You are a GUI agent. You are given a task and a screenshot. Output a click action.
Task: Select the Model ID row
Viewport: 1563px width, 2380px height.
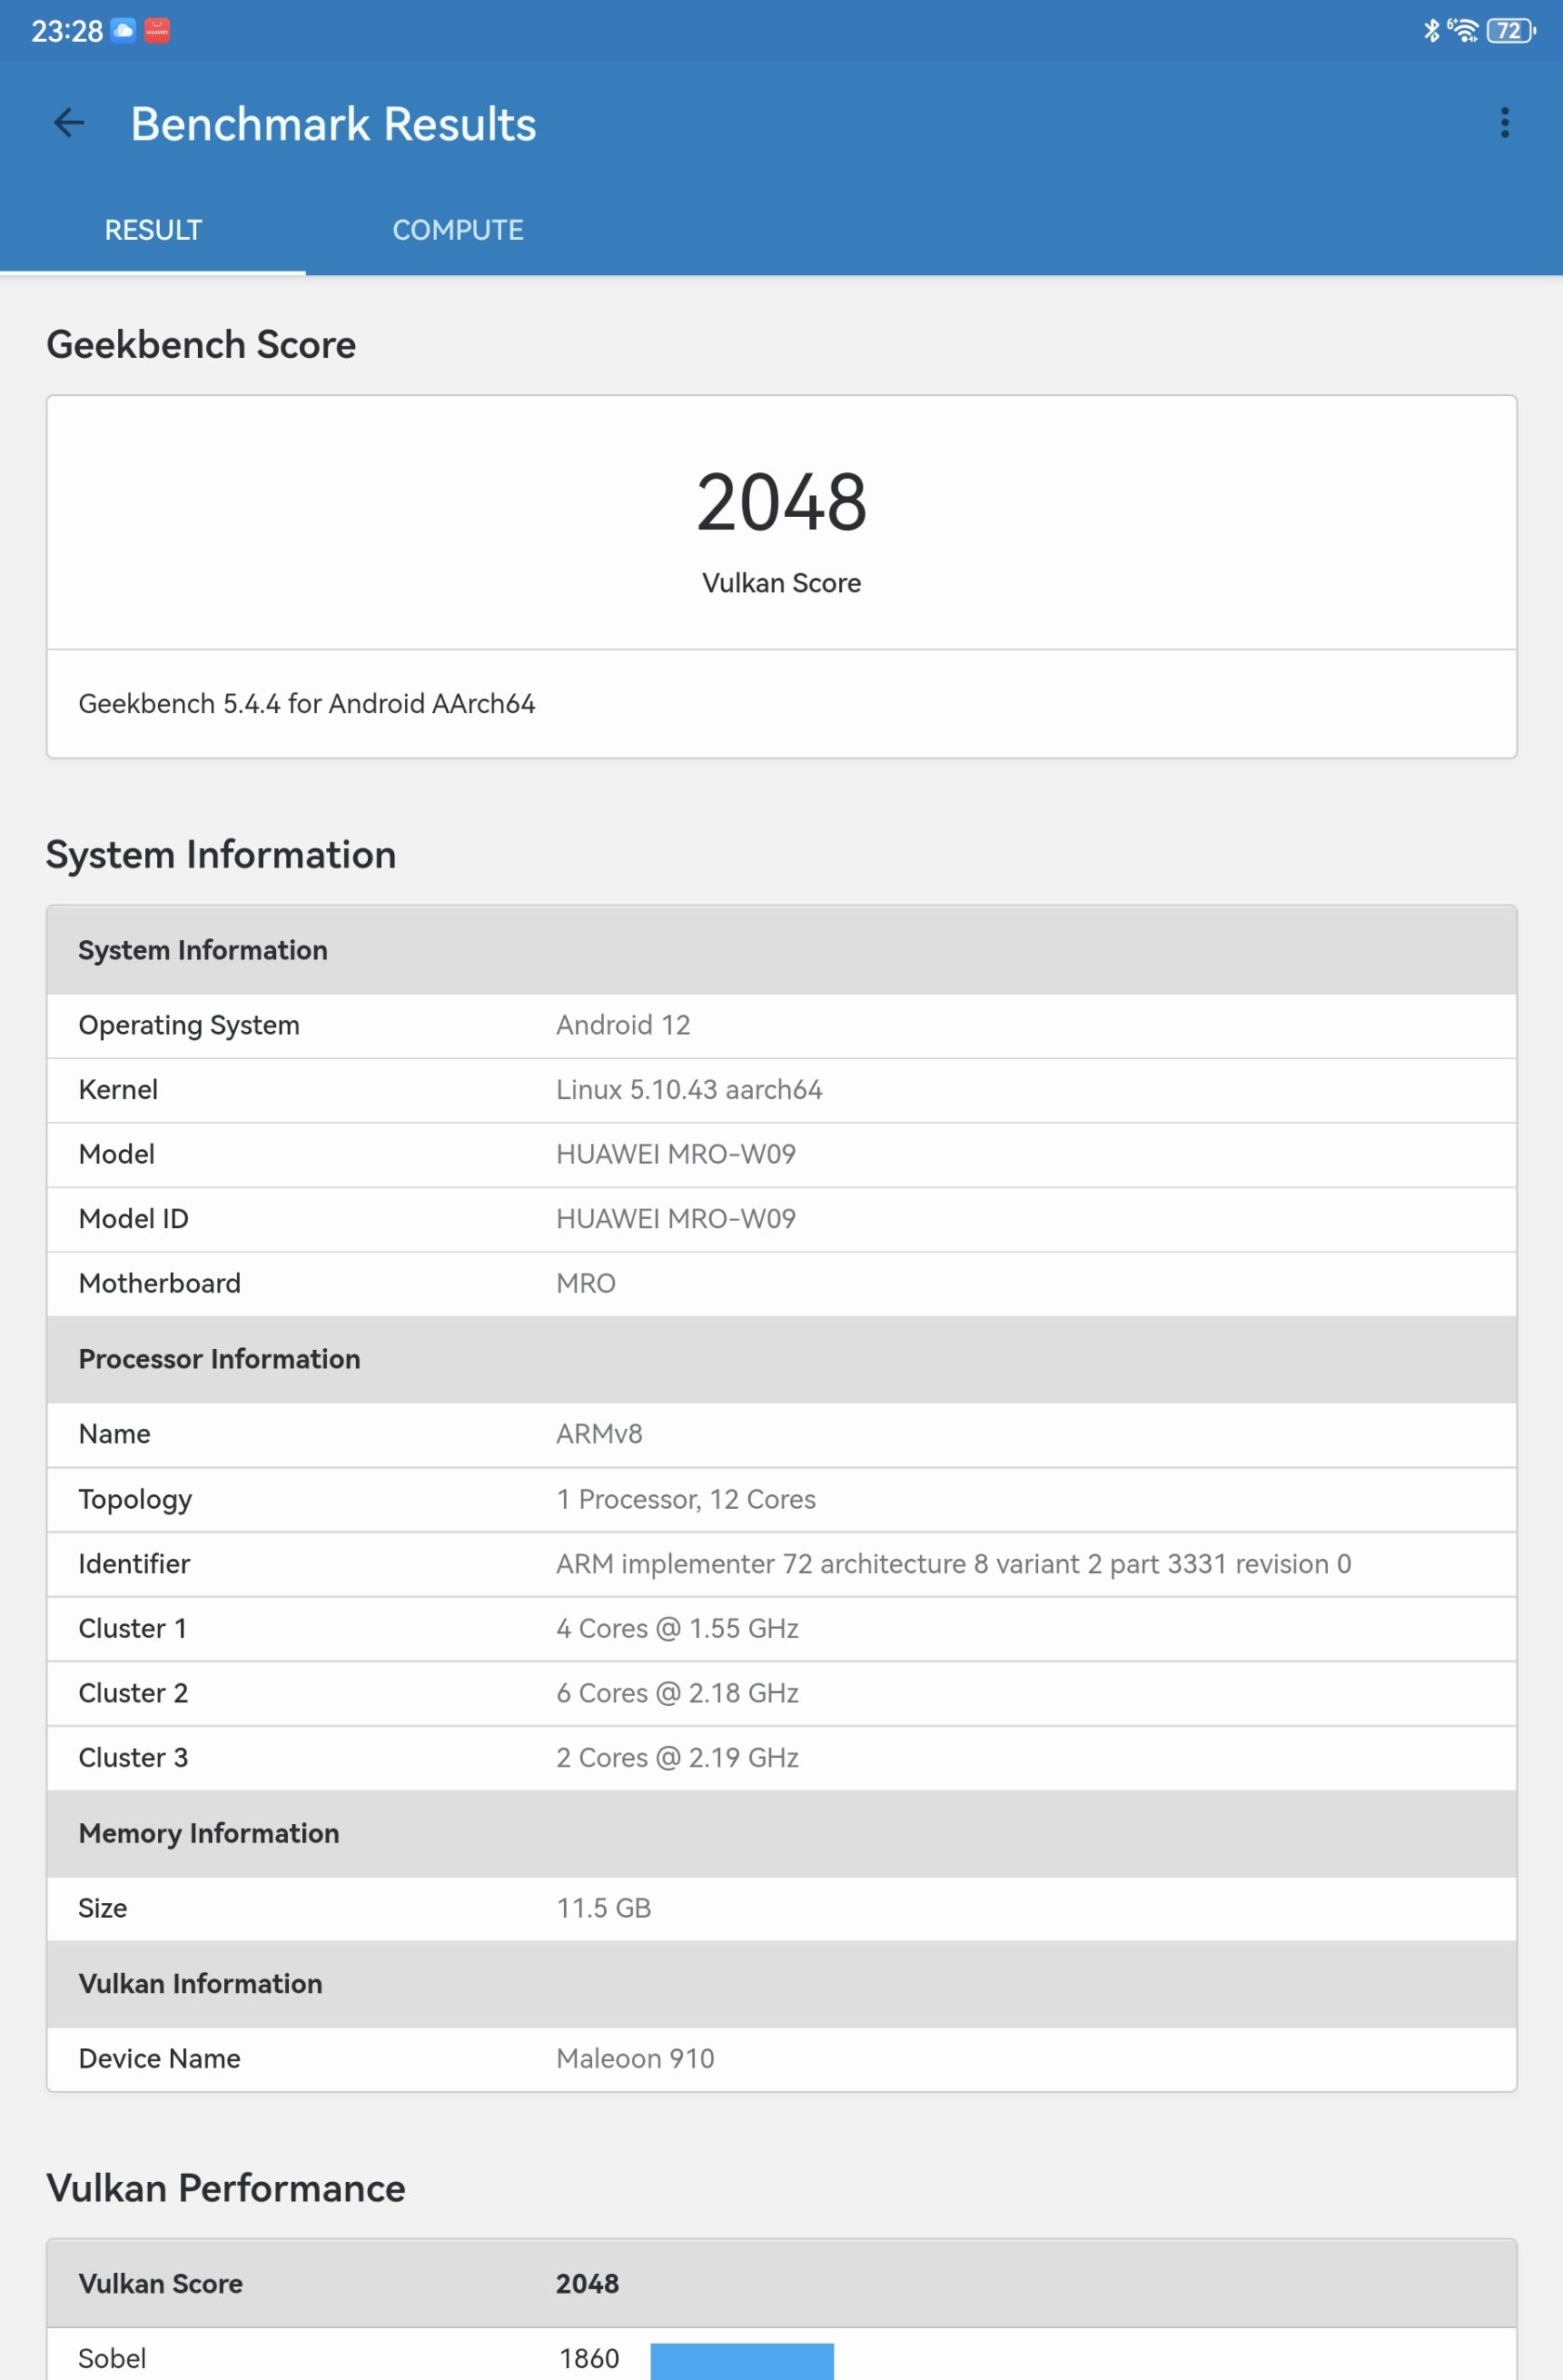tap(781, 1219)
